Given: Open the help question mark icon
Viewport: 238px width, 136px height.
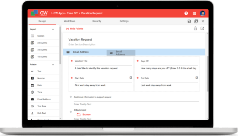Looking at the screenshot, I should tap(186, 13).
